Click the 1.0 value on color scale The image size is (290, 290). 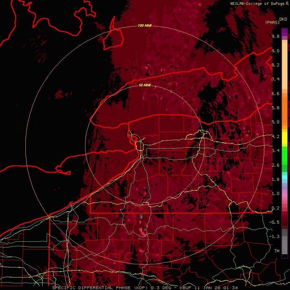point(275,194)
